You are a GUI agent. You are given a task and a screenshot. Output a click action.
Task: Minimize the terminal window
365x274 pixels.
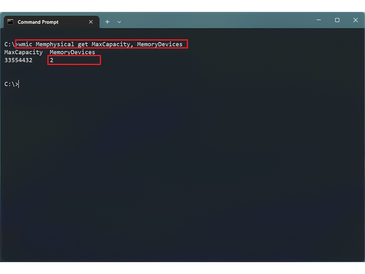point(318,20)
